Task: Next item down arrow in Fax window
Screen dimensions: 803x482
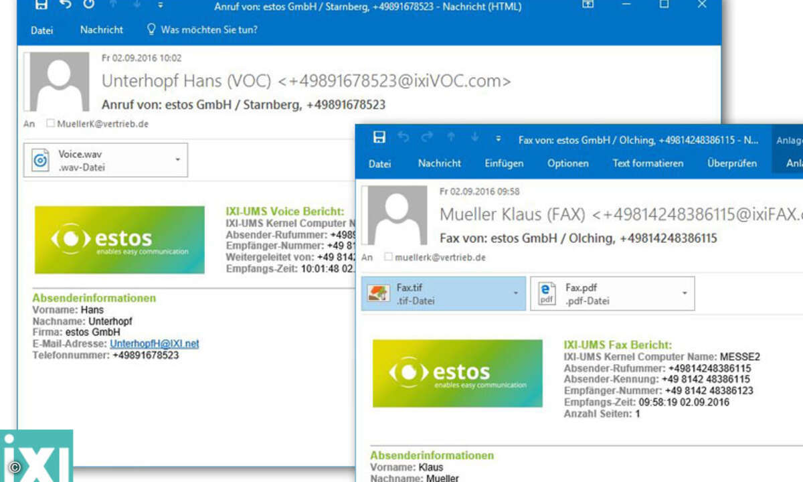Action: tap(474, 138)
